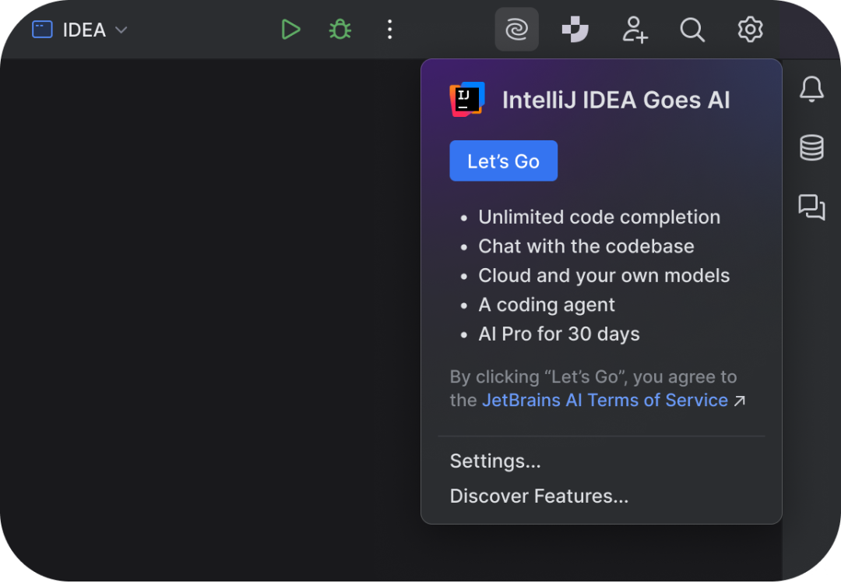
Task: Open the Notifications bell
Action: 811,89
